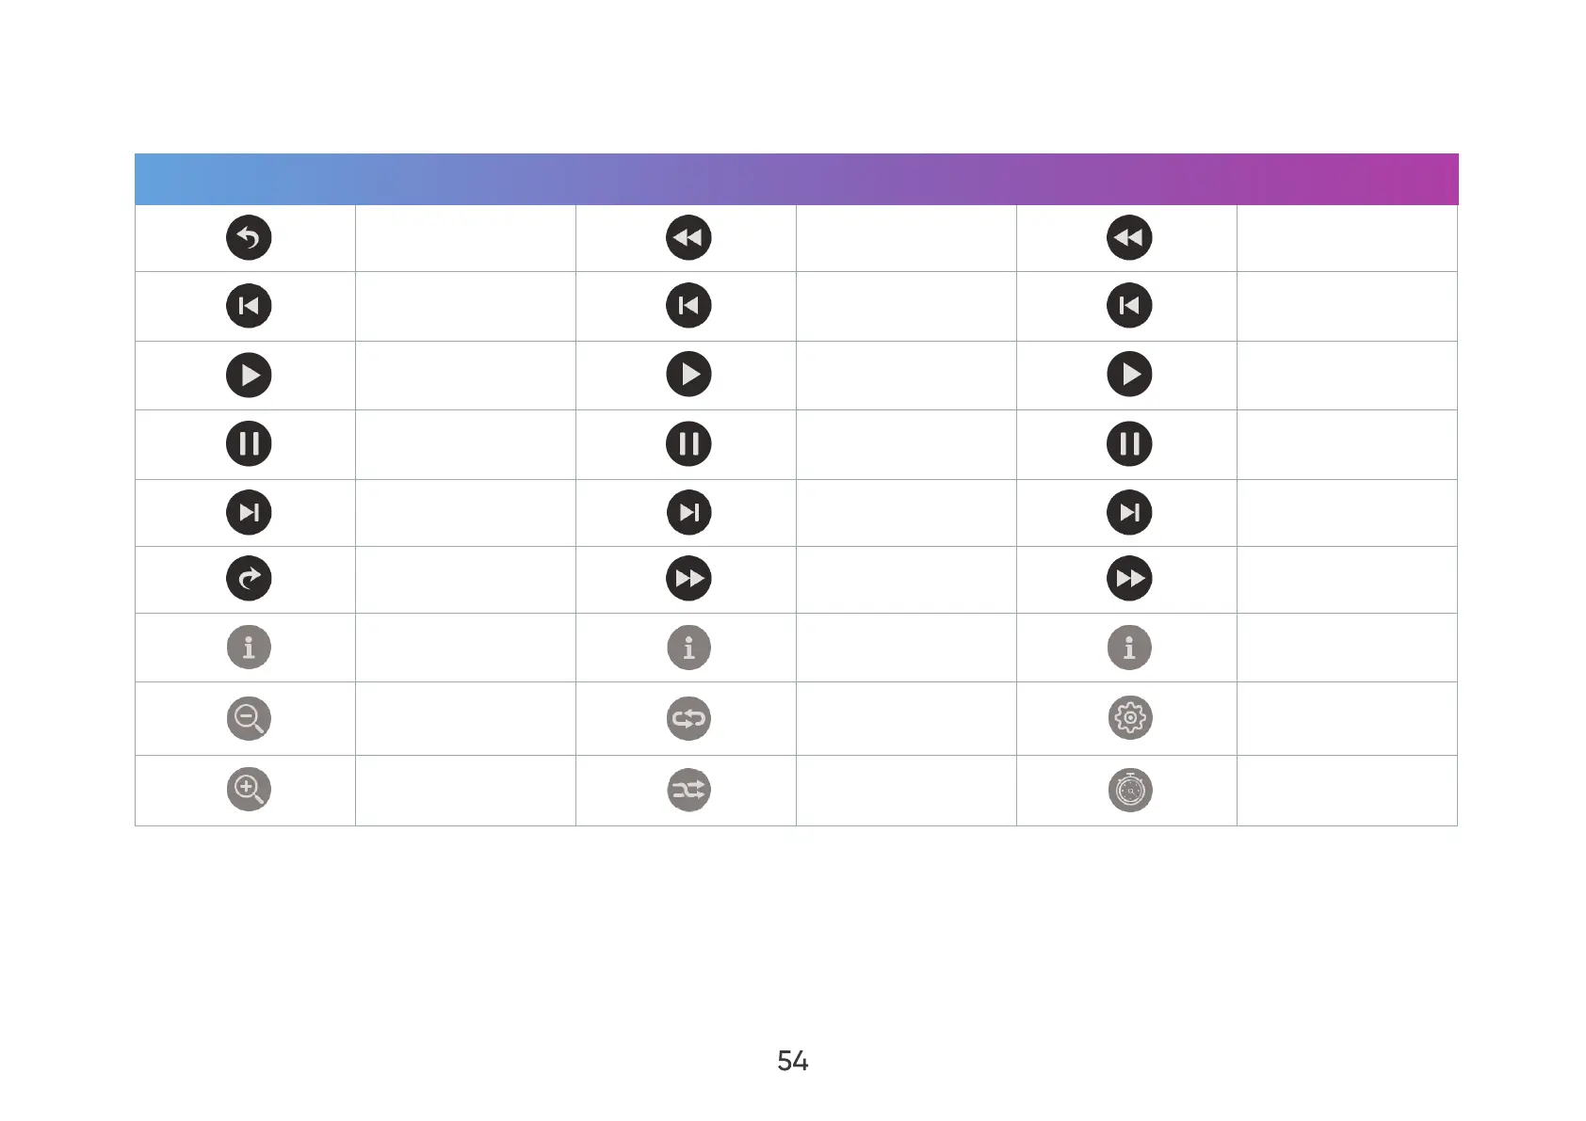The width and height of the screenshot is (1586, 1121).
Task: Skip to next in the column with shuffle icon
Action: click(688, 513)
